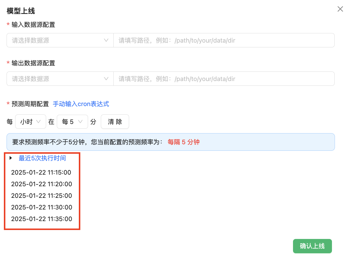Click the 预测周期配置 field label
Viewport: 351px width, 261px height.
tap(30, 104)
